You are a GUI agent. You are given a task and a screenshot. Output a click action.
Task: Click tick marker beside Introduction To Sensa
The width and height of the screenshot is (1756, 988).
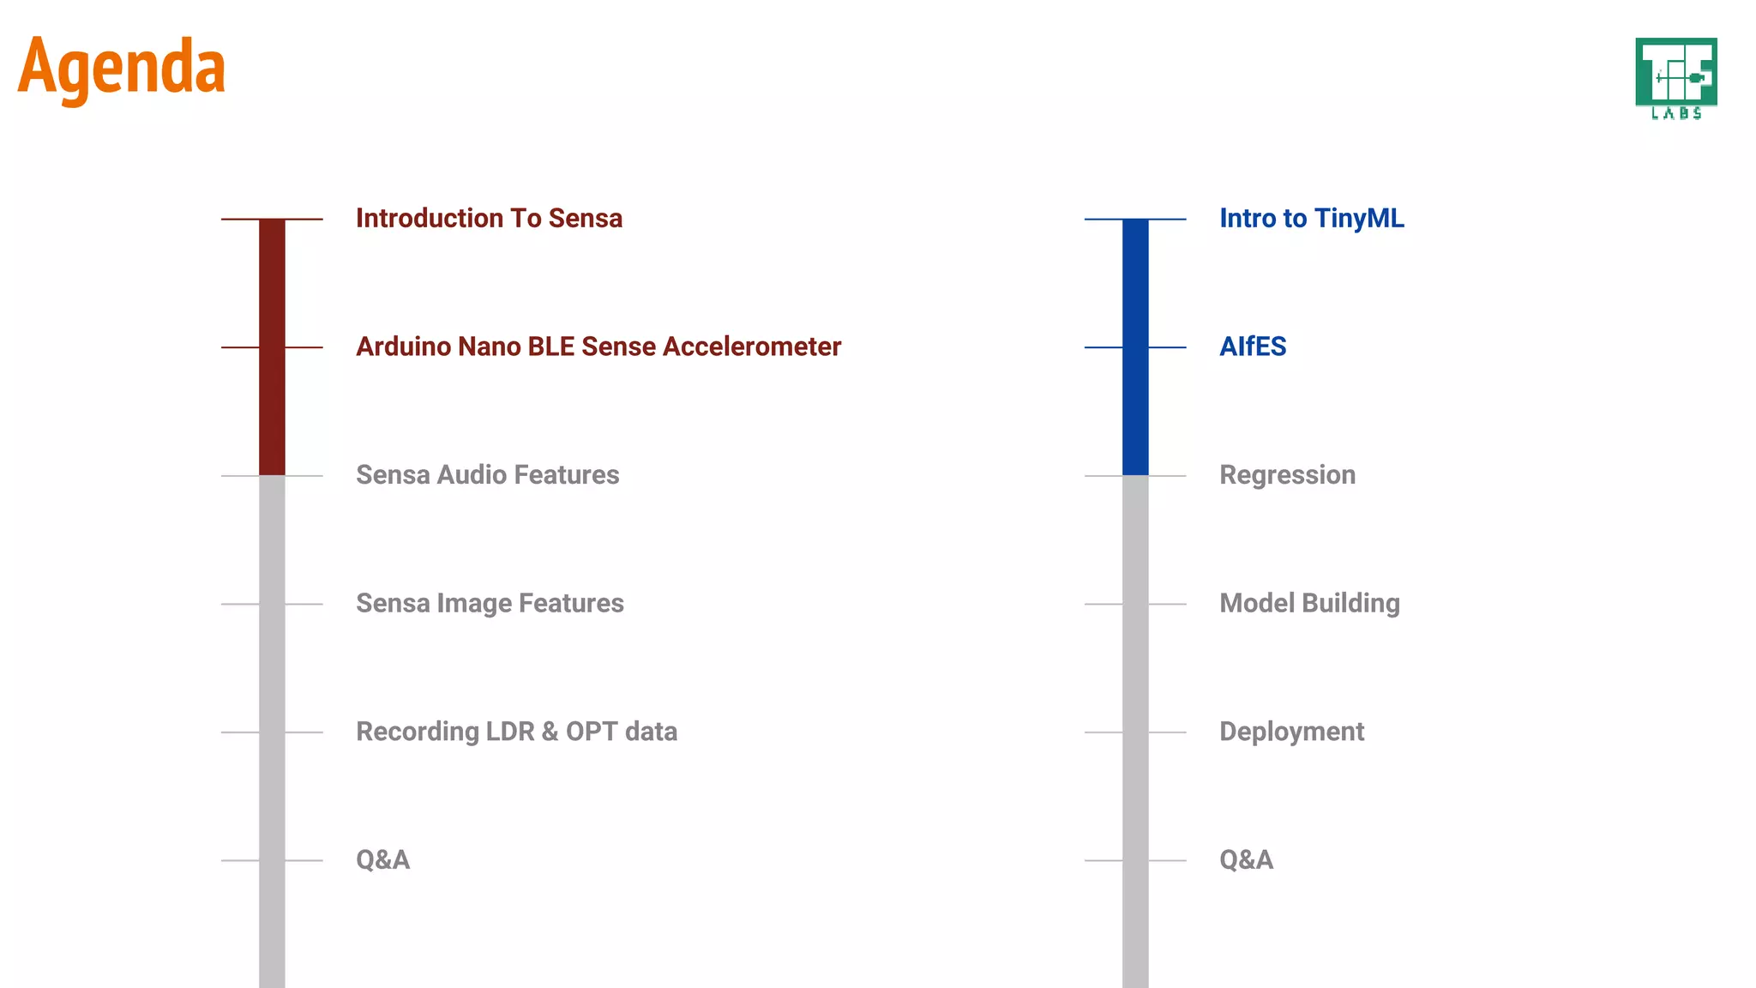click(272, 219)
